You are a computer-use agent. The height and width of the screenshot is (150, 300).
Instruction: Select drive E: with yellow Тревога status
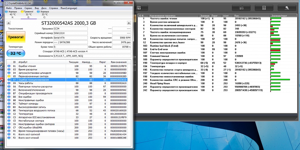coord(29,14)
